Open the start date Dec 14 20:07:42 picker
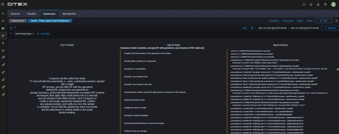The width and height of the screenshot is (339, 134). tap(273, 28)
